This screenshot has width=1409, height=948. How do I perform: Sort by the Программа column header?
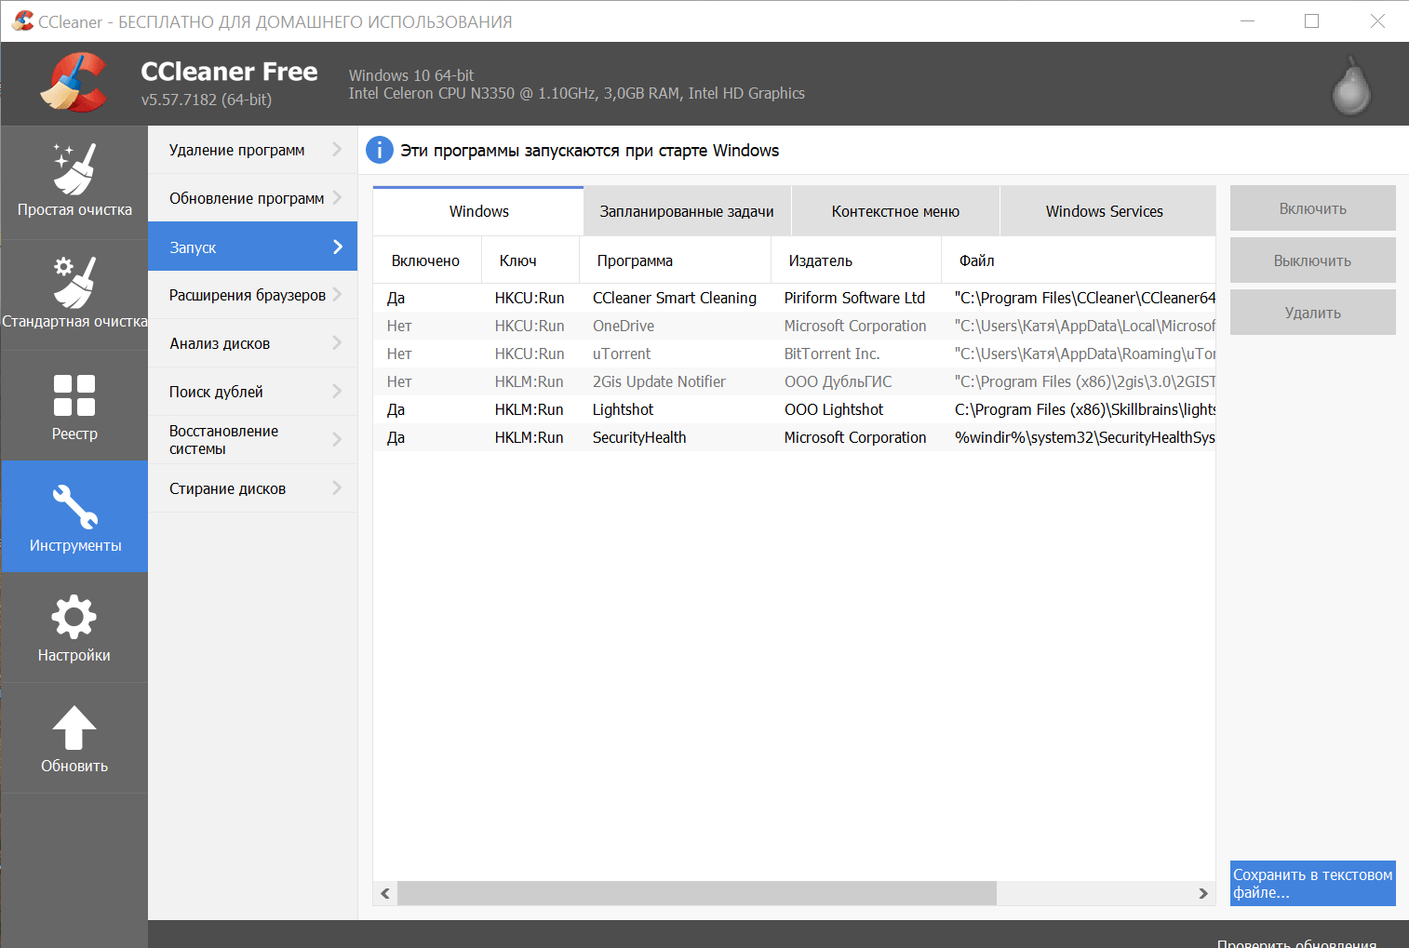(675, 260)
